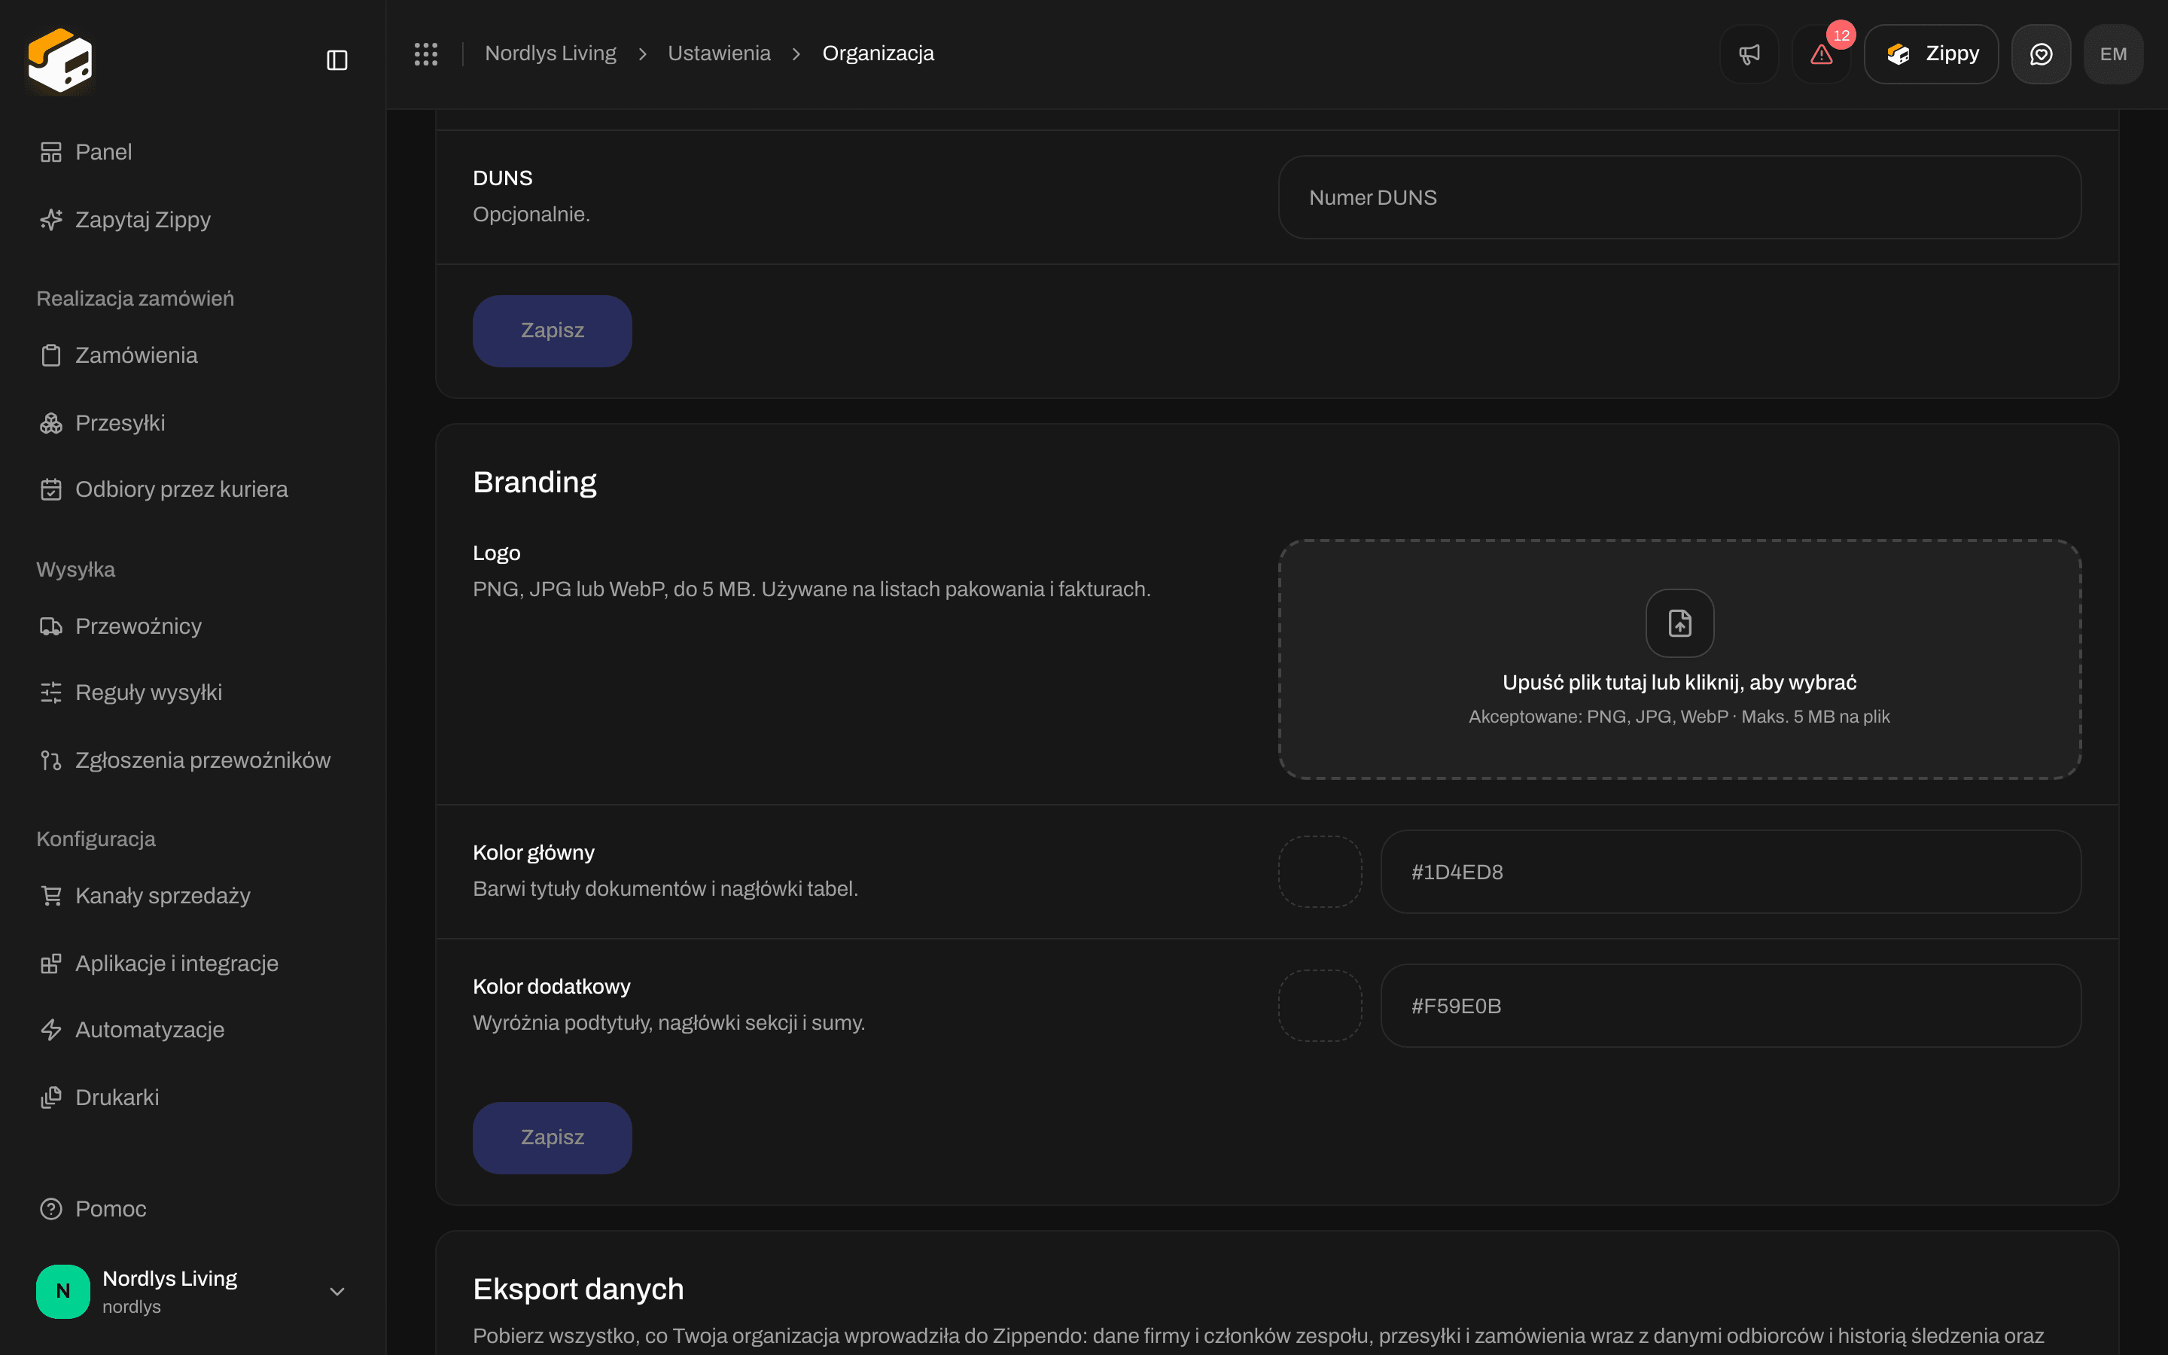Edit the #F59E0B hex color field
The width and height of the screenshot is (2168, 1355).
tap(1730, 1006)
